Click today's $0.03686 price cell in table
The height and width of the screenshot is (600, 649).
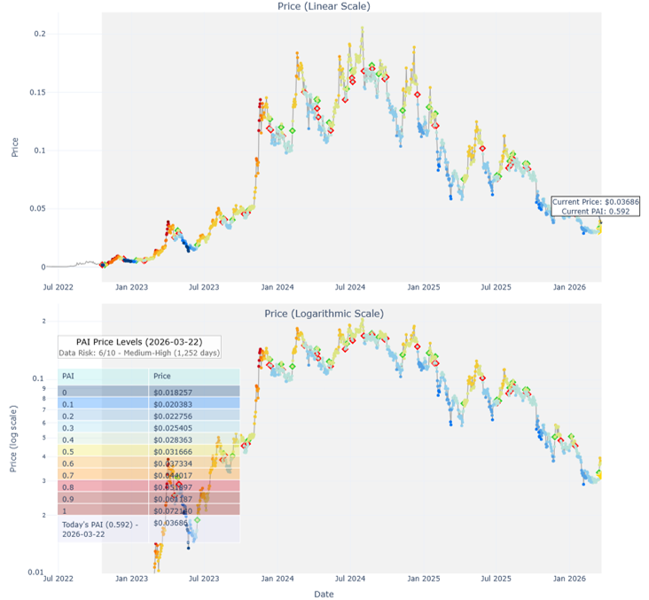point(194,524)
